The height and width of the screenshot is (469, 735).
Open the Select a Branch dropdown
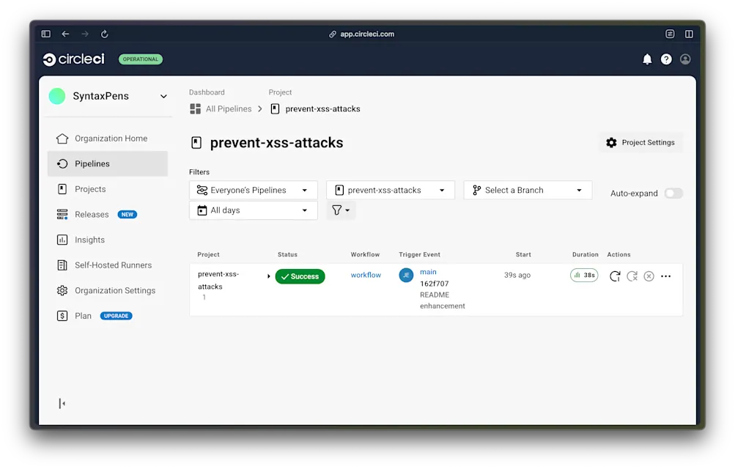coord(527,189)
